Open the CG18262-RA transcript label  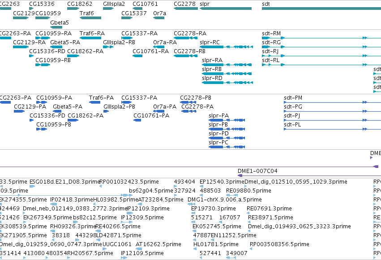tap(85, 51)
